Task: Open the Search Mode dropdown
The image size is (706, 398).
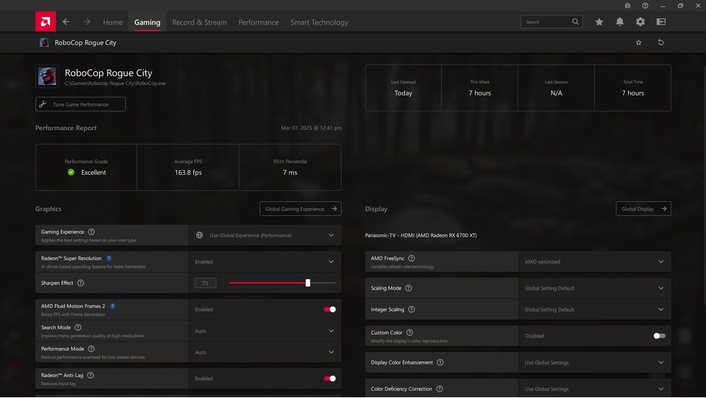Action: click(x=265, y=331)
